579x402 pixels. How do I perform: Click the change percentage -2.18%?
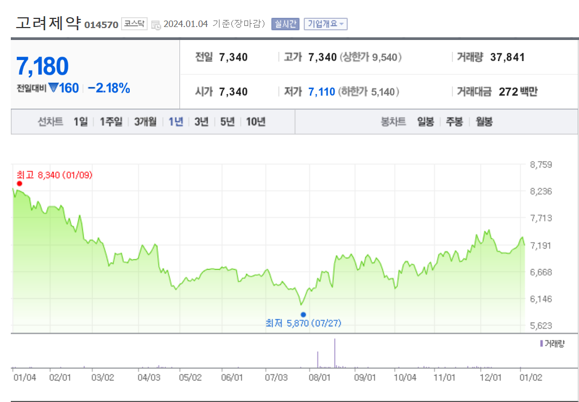click(109, 88)
